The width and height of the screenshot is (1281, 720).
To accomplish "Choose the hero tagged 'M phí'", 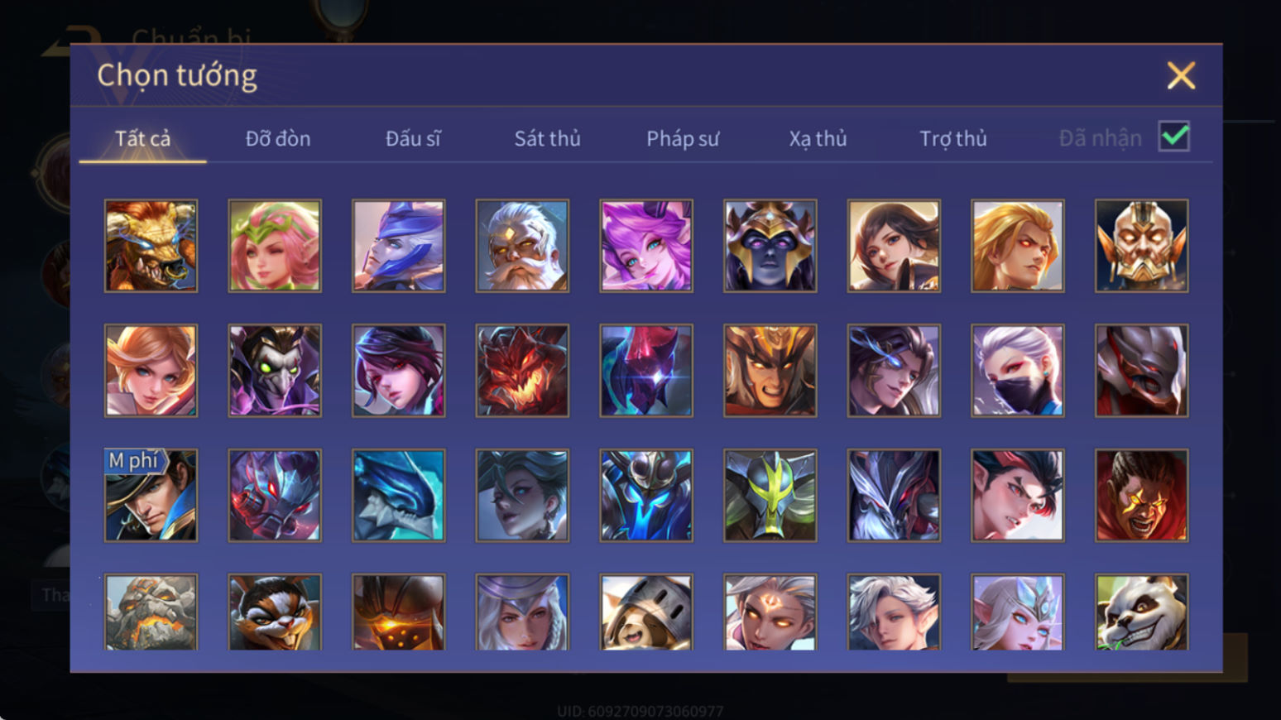I will (151, 496).
